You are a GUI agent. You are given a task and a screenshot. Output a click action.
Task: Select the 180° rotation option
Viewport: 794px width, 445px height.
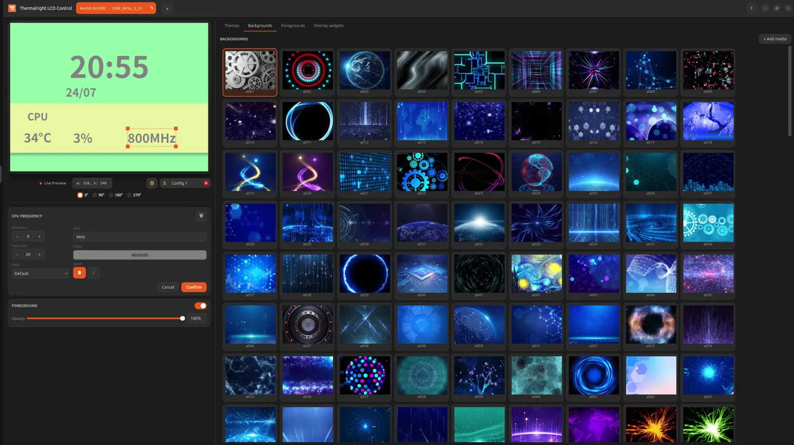(116, 195)
